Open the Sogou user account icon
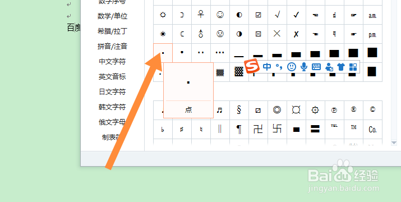The height and width of the screenshot is (202, 401). pos(329,67)
